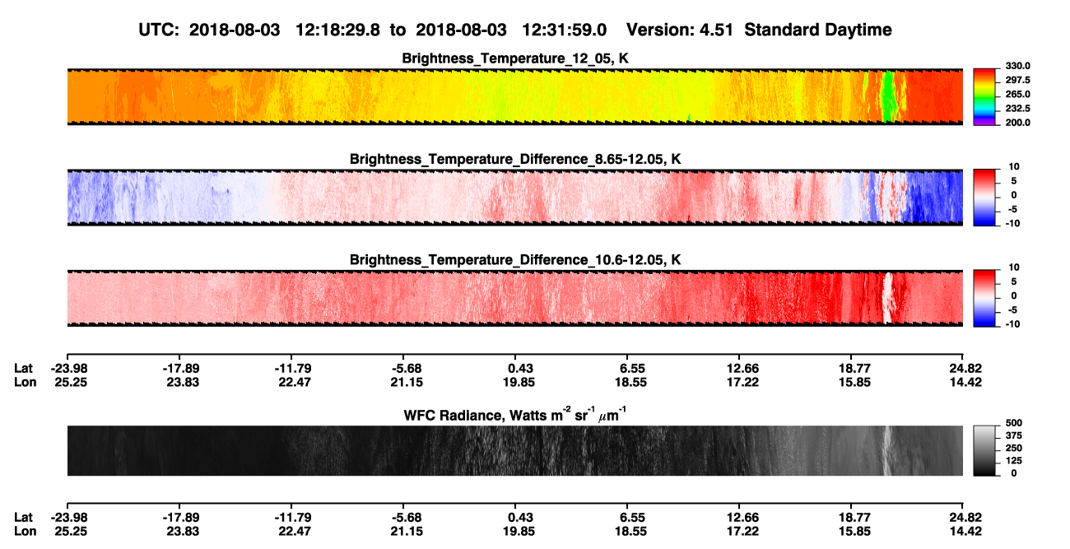
Task: Select the Brightness_Temperature_Difference_8.65-12.05, K title
Action: pos(515,159)
